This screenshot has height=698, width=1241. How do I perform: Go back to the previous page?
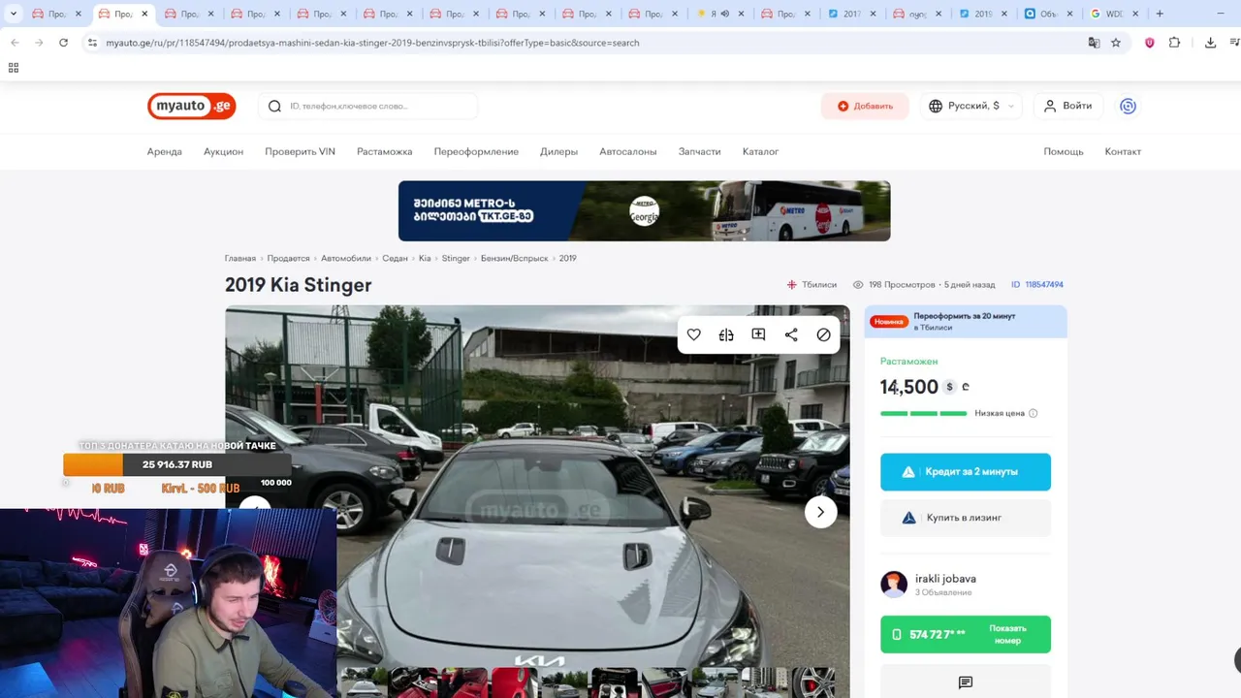[15, 43]
